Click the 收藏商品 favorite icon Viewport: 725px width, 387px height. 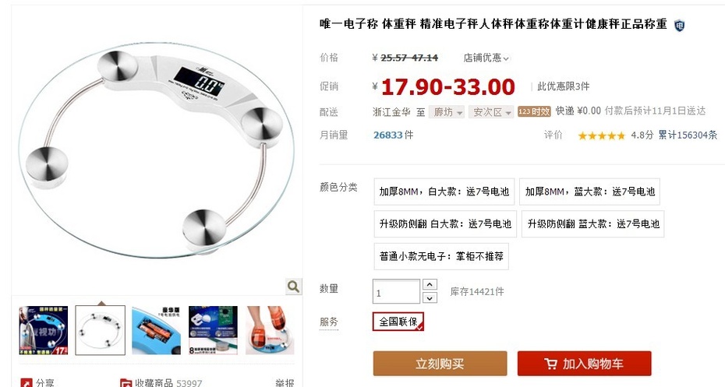click(x=126, y=383)
